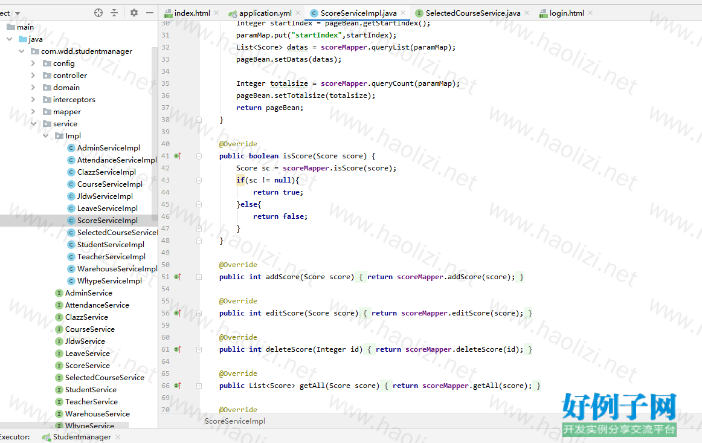Click ScoreServiceImpl breadcrumb below editor

coord(235,421)
